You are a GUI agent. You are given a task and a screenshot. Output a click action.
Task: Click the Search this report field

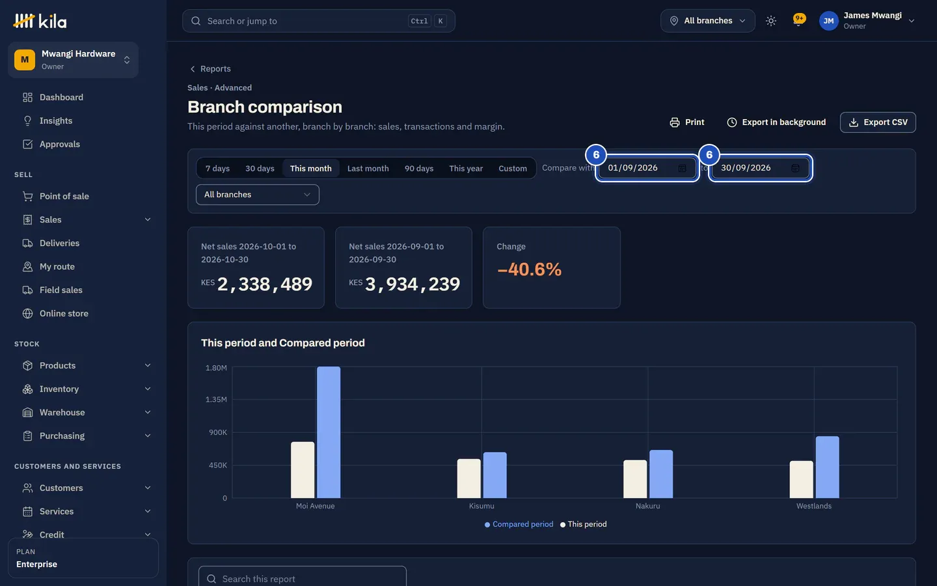(303, 578)
